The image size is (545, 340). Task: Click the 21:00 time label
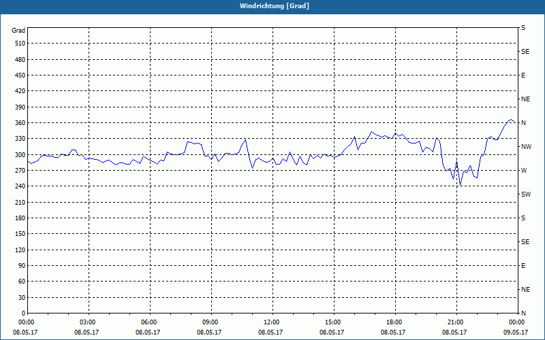tap(454, 322)
